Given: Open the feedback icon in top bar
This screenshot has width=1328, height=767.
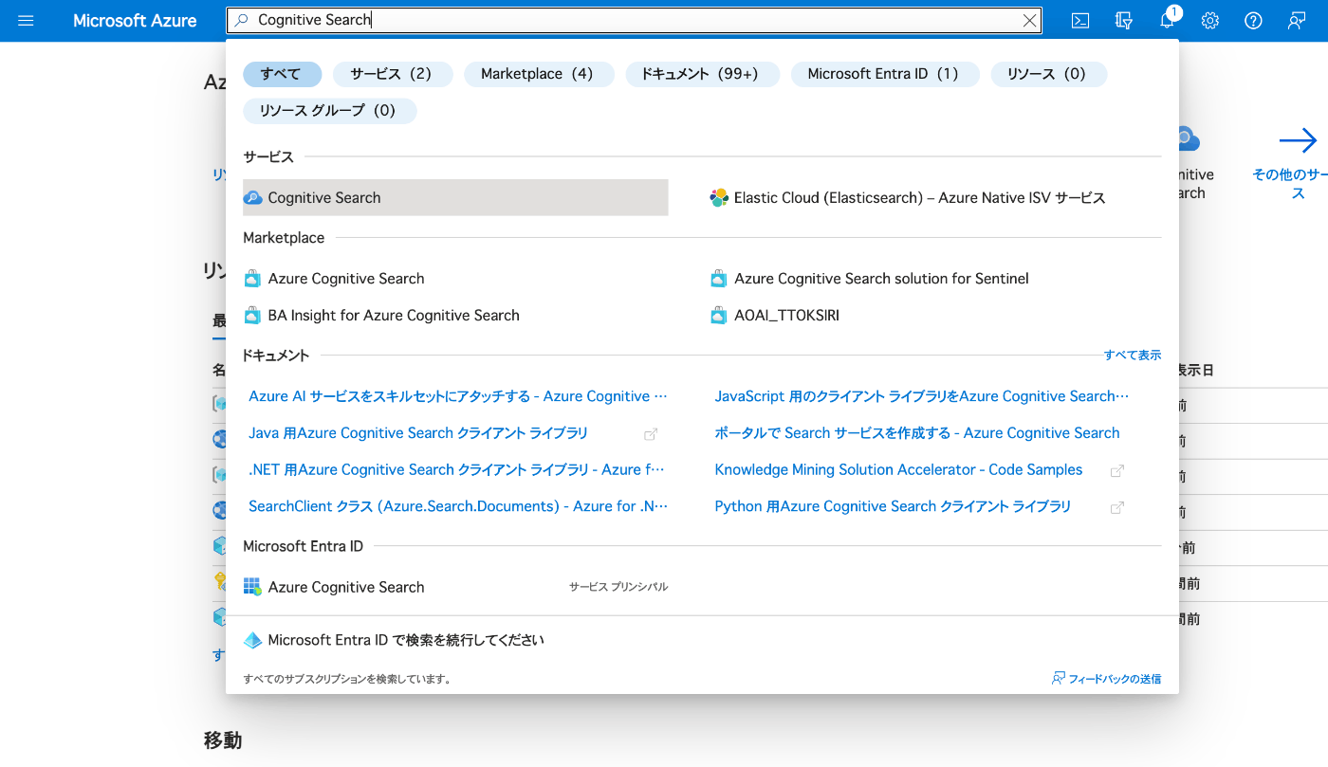Looking at the screenshot, I should click(x=1297, y=20).
